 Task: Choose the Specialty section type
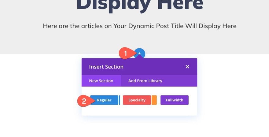[x=137, y=100]
